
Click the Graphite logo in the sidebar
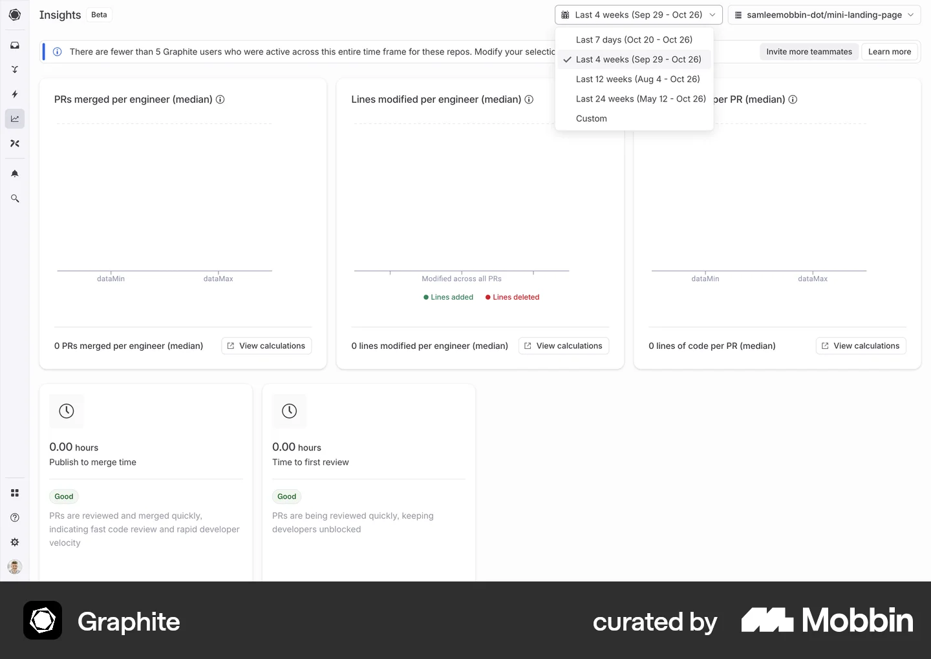(x=15, y=15)
